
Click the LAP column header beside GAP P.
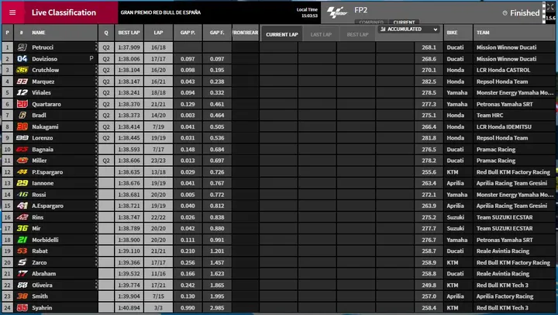(x=158, y=33)
